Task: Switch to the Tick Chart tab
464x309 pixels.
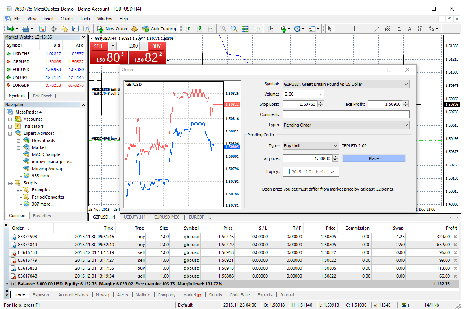Action: (x=42, y=96)
